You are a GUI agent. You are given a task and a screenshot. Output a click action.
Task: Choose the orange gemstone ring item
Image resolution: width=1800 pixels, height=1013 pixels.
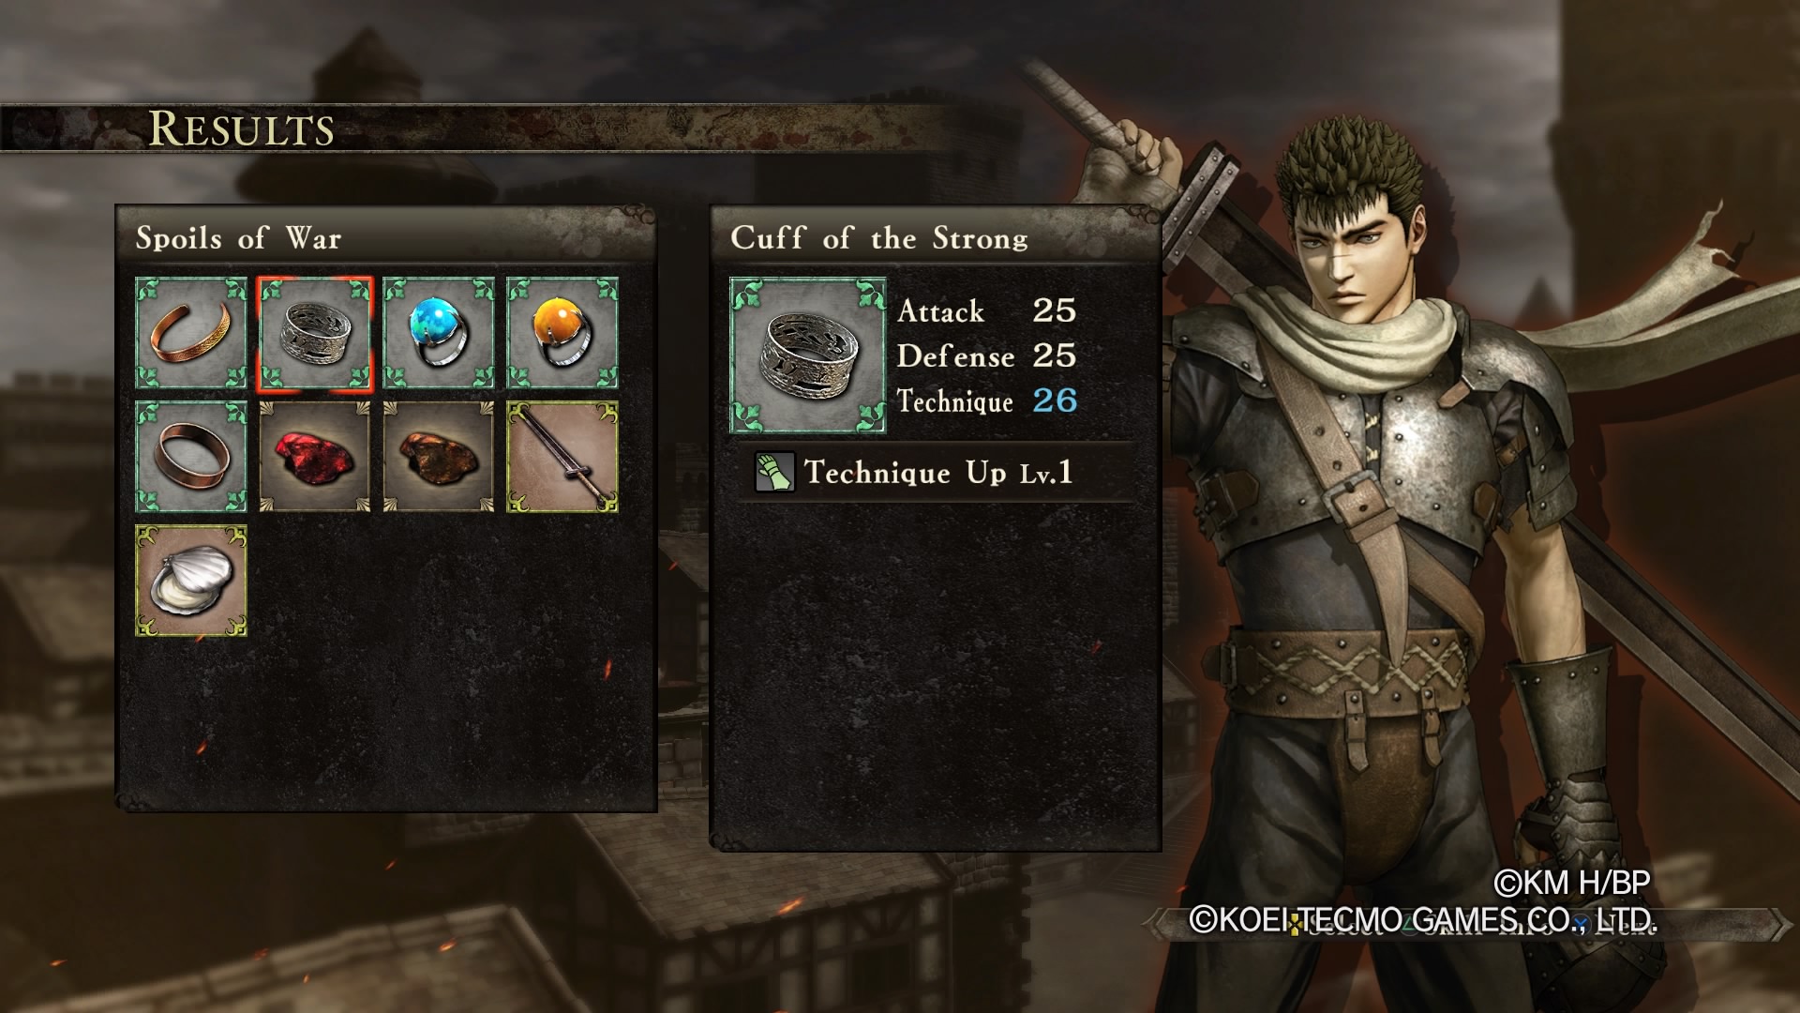(x=562, y=333)
